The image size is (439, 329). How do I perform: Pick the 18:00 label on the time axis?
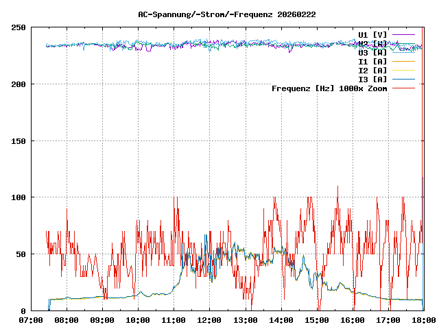tap(423, 320)
